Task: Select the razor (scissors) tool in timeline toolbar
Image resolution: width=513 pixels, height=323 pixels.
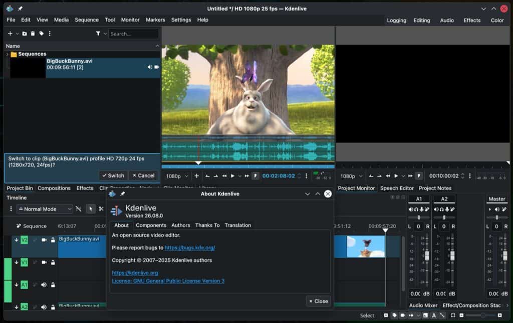Action: 101,208
